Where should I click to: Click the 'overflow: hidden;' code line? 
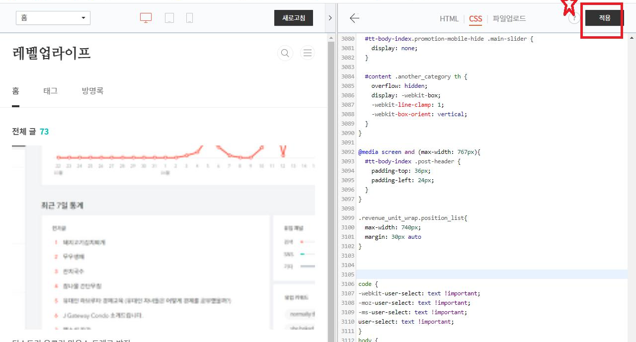pyautogui.click(x=399, y=86)
